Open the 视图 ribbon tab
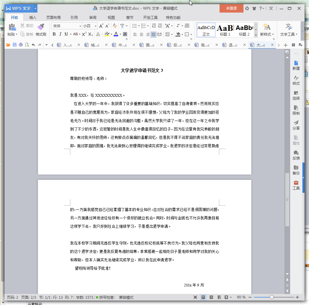Image resolution: width=309 pixels, height=305 pixels. click(111, 18)
